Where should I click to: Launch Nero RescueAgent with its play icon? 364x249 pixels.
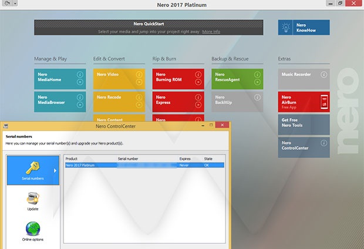pos(257,82)
